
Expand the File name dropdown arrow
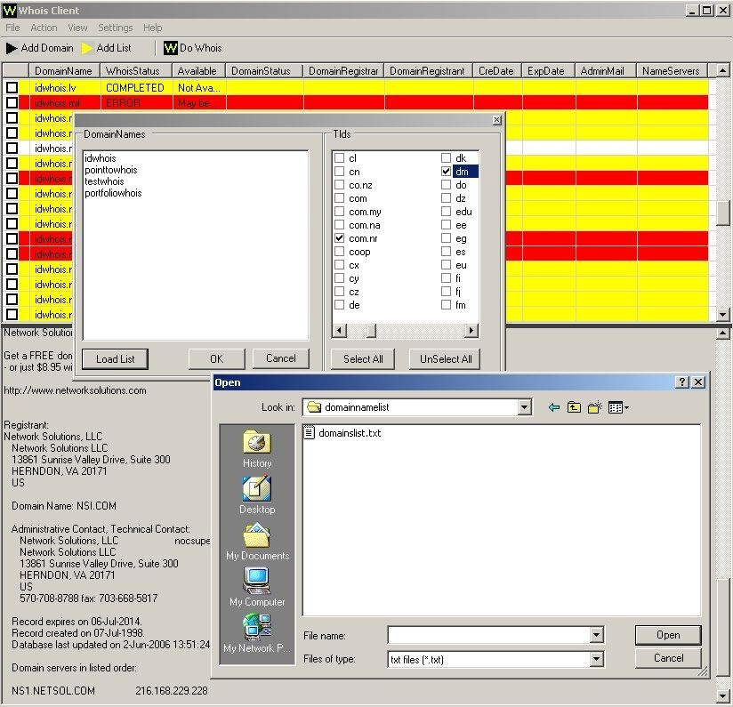[x=596, y=635]
